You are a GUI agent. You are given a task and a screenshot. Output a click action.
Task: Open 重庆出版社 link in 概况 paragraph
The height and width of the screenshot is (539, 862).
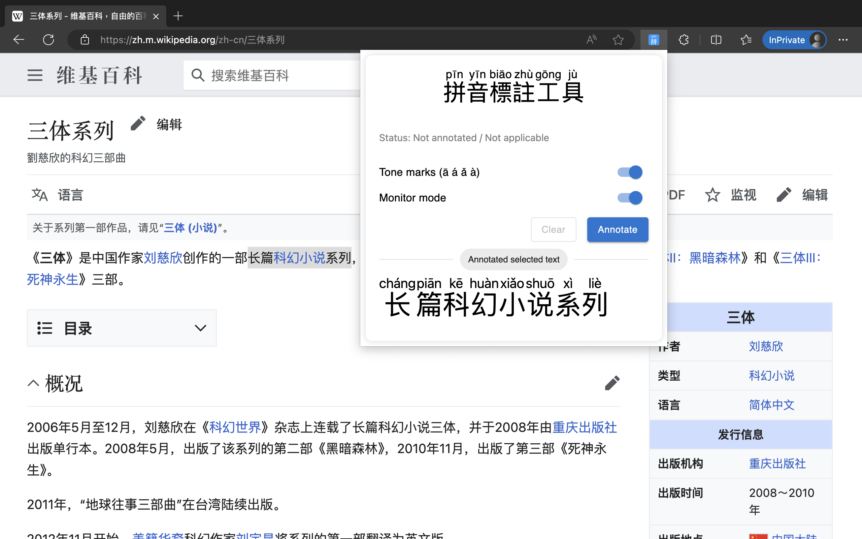click(585, 427)
